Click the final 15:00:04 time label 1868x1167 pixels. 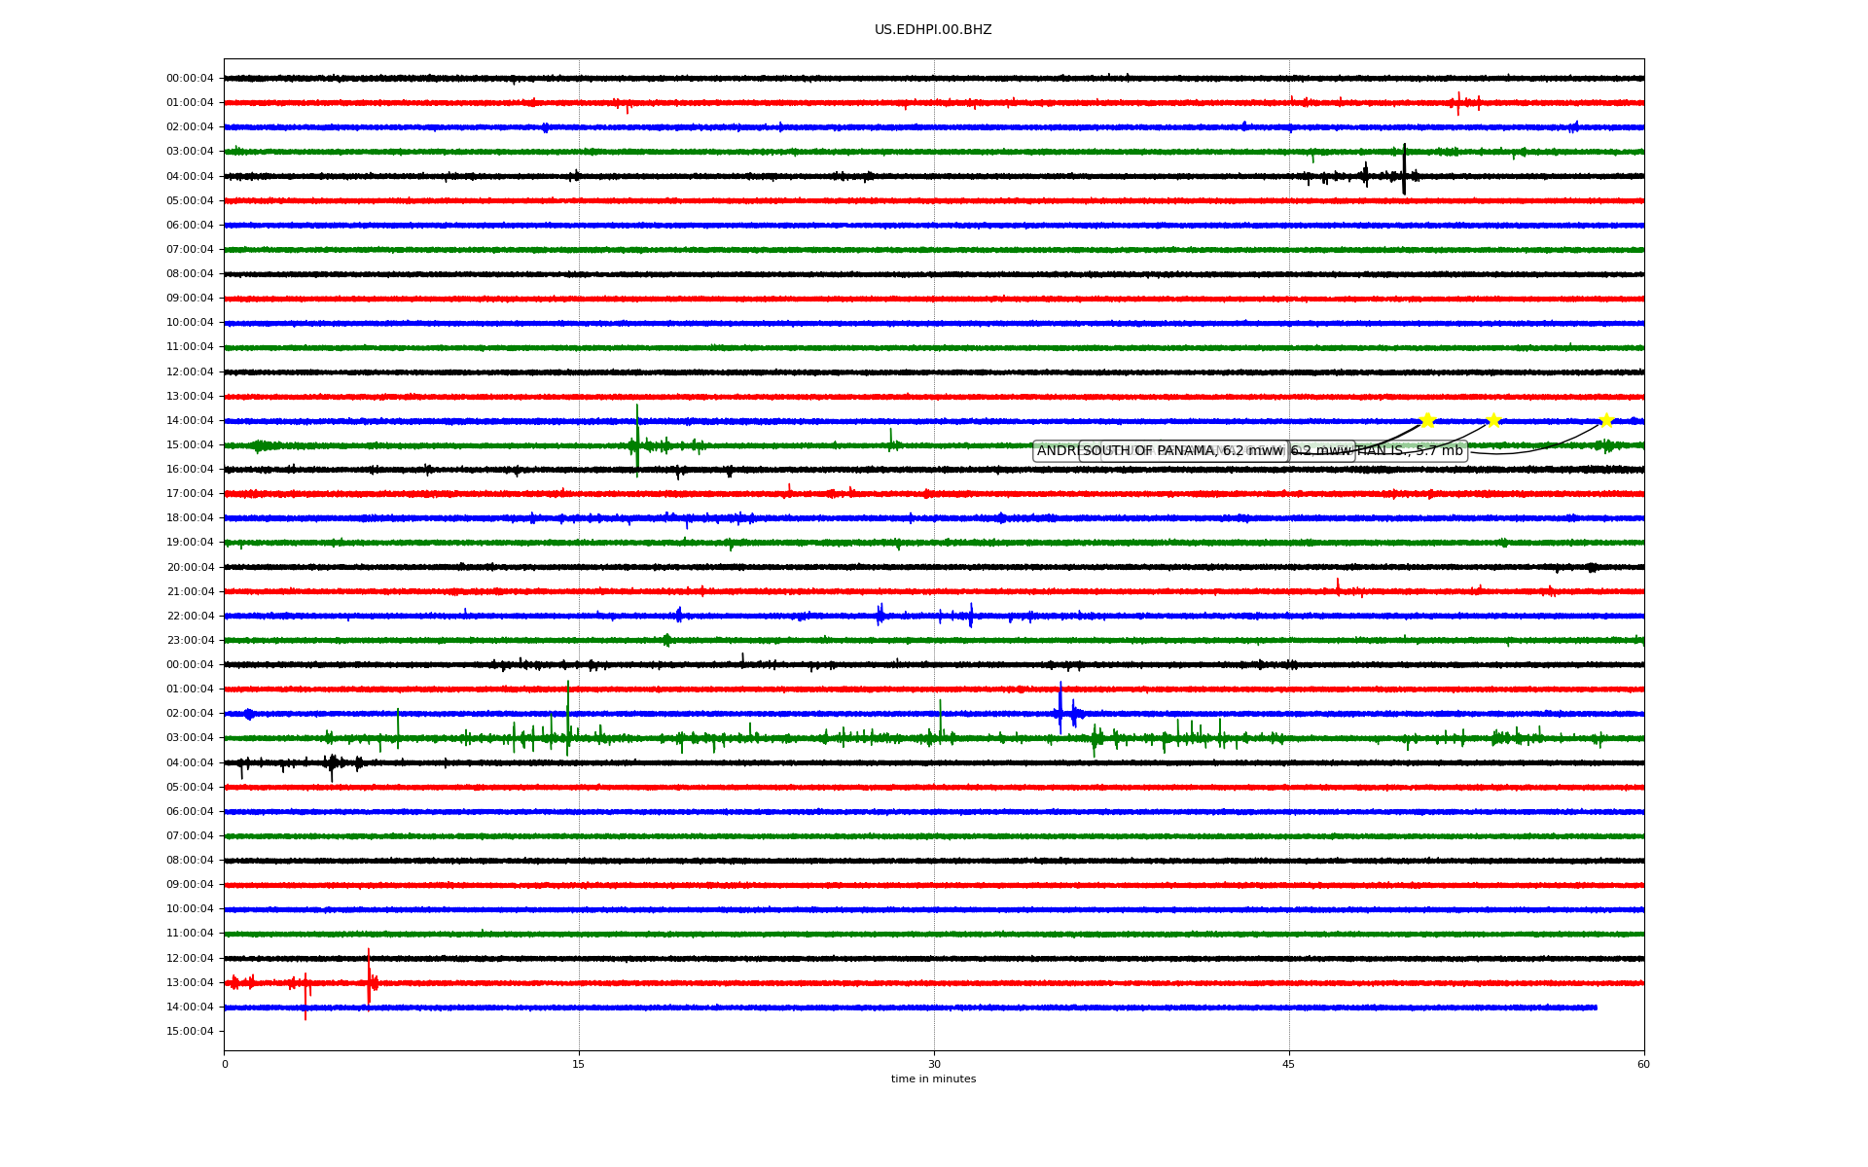click(190, 1031)
